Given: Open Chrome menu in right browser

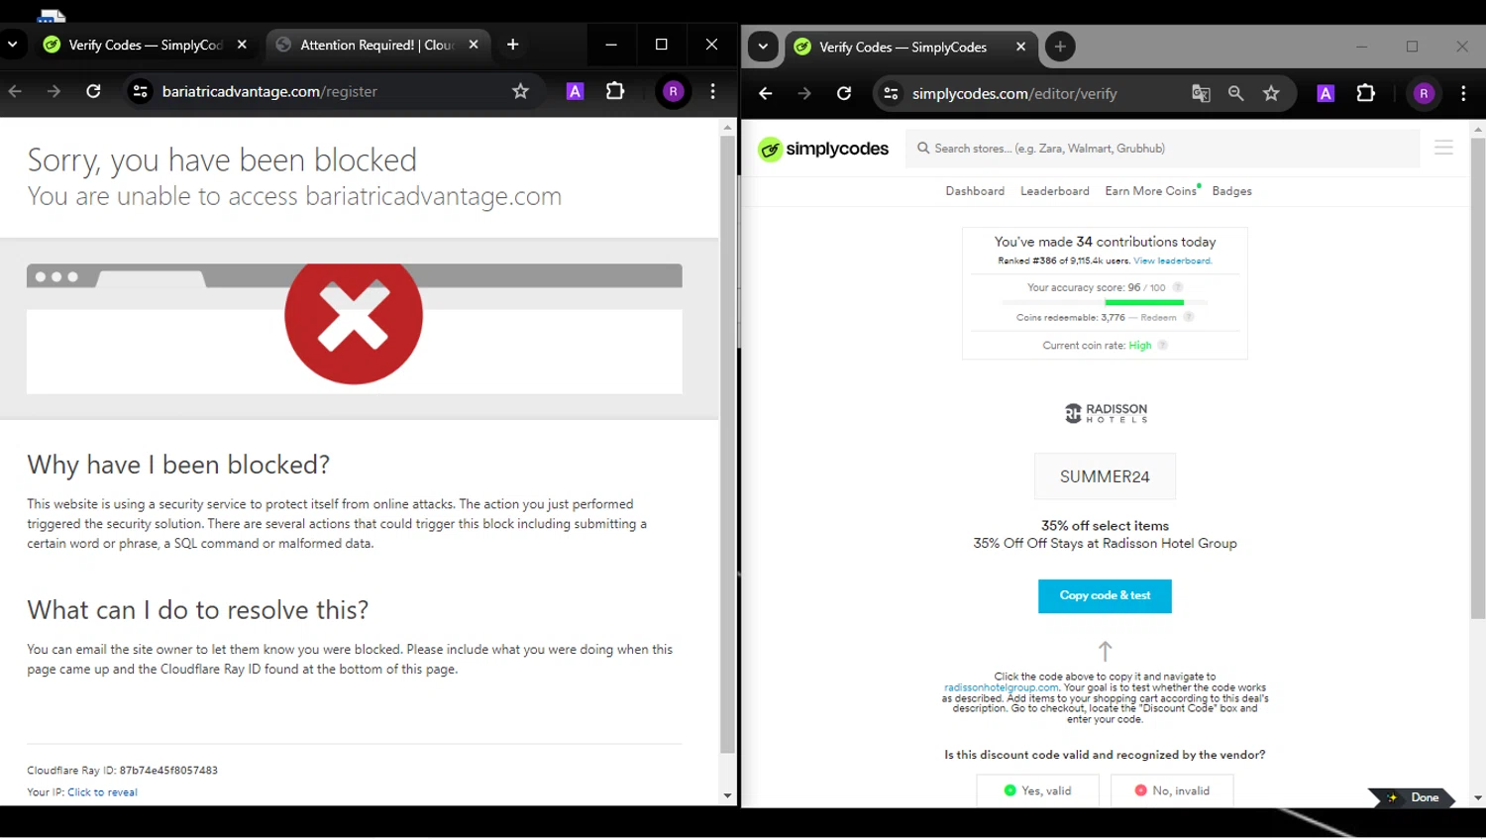Looking at the screenshot, I should click(1463, 93).
